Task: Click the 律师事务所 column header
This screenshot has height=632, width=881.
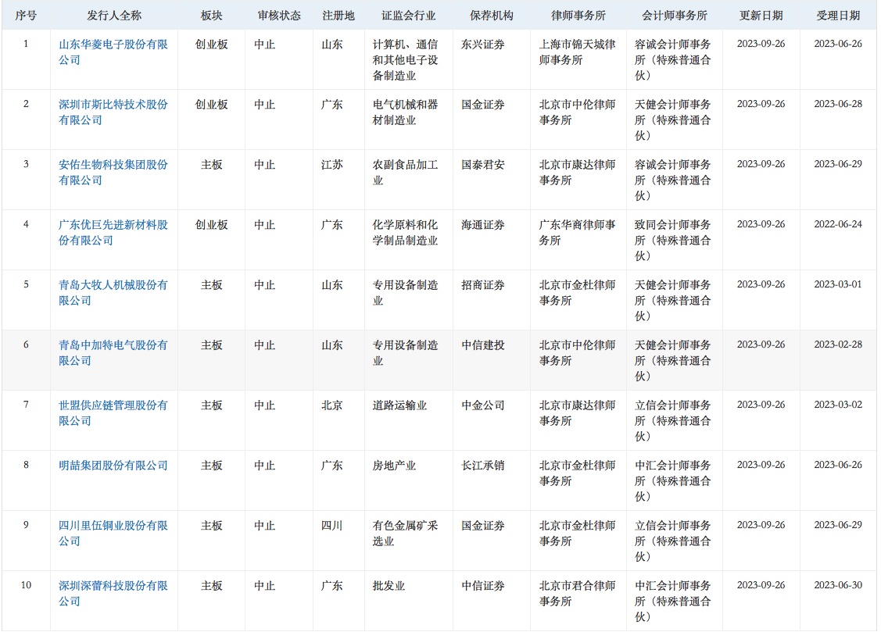Action: click(578, 15)
